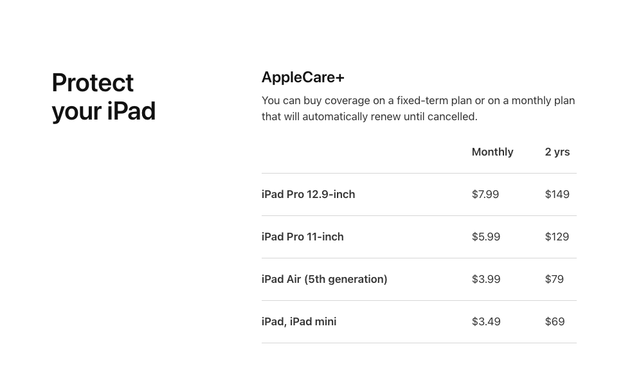Viewport: 623px width, 378px height.
Task: Select the iPad Pro 12.9-inch row label
Action: click(308, 194)
